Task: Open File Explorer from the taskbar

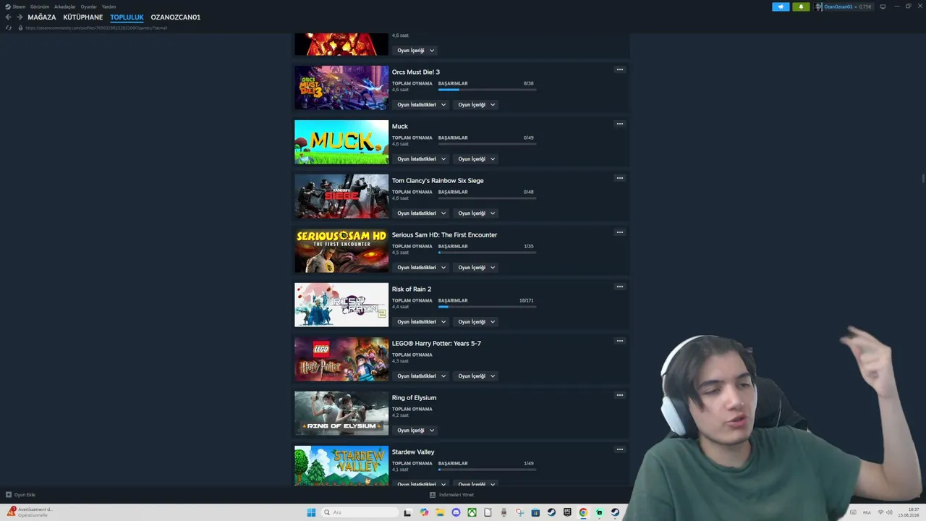Action: tap(440, 512)
